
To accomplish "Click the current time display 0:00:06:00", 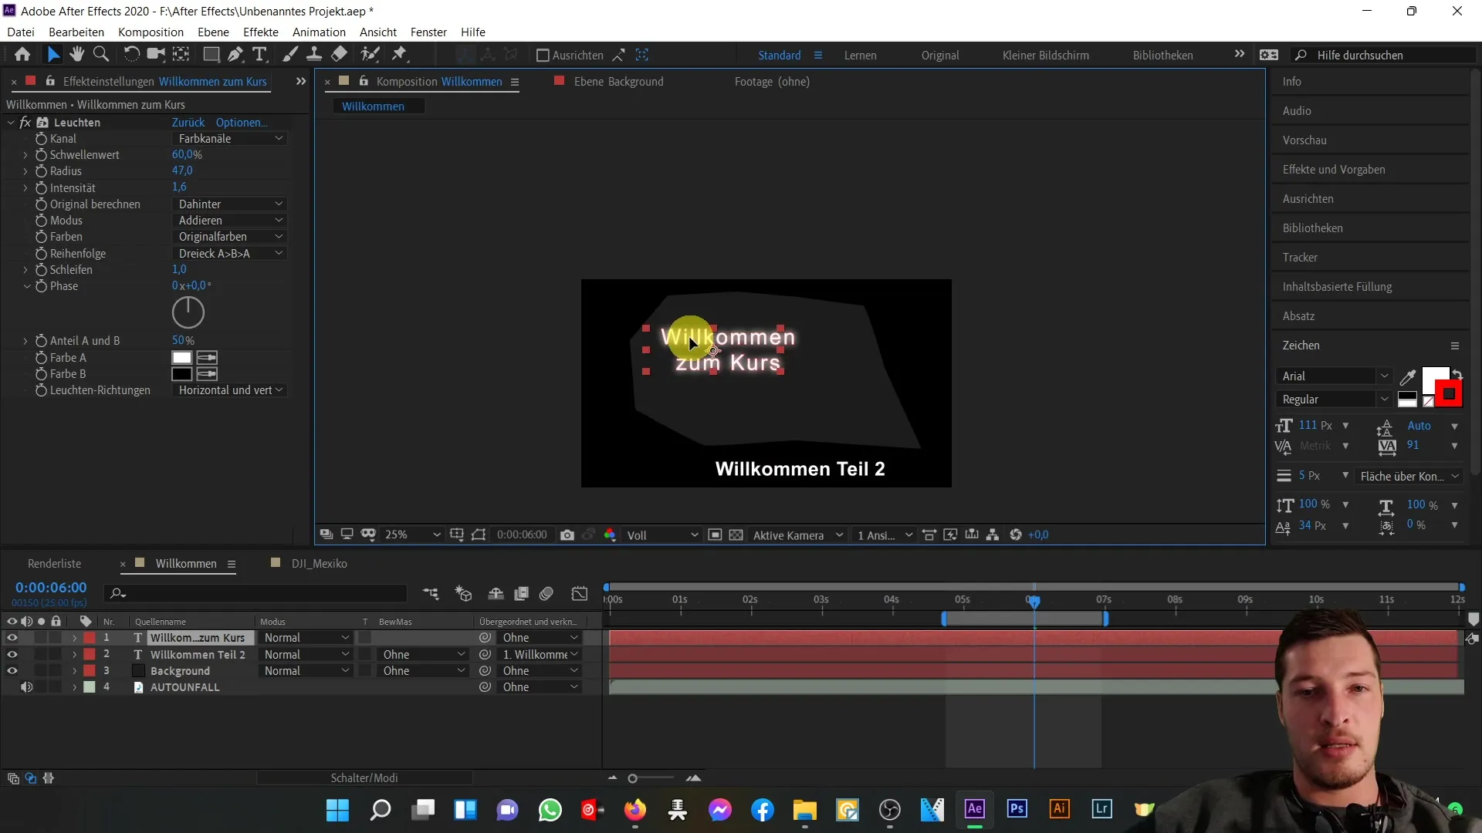I will pyautogui.click(x=51, y=587).
